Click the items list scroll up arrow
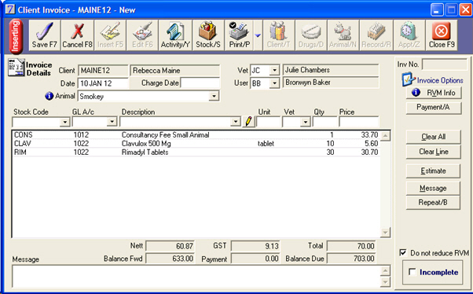 point(385,136)
